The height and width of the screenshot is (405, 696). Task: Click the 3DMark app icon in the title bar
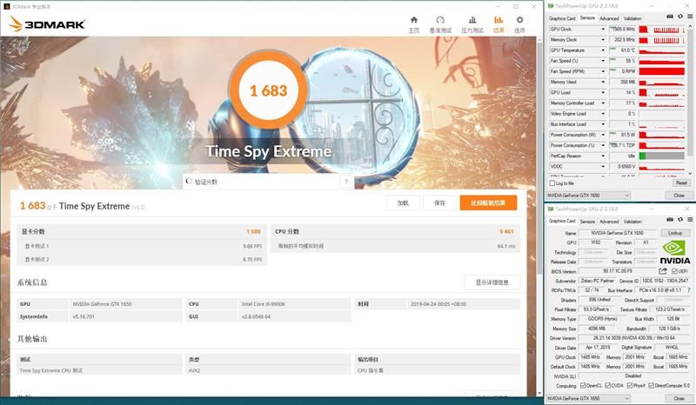click(x=7, y=6)
